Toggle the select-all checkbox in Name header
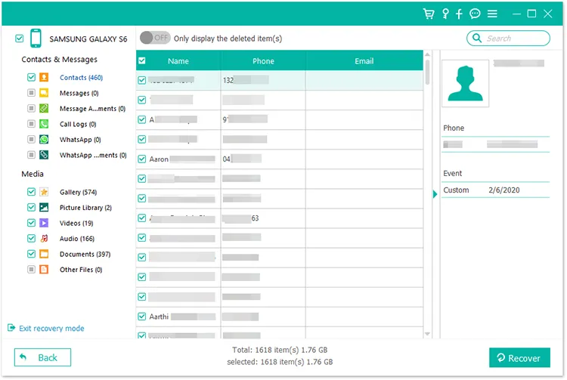Screen dimensions: 567x380 click(142, 60)
